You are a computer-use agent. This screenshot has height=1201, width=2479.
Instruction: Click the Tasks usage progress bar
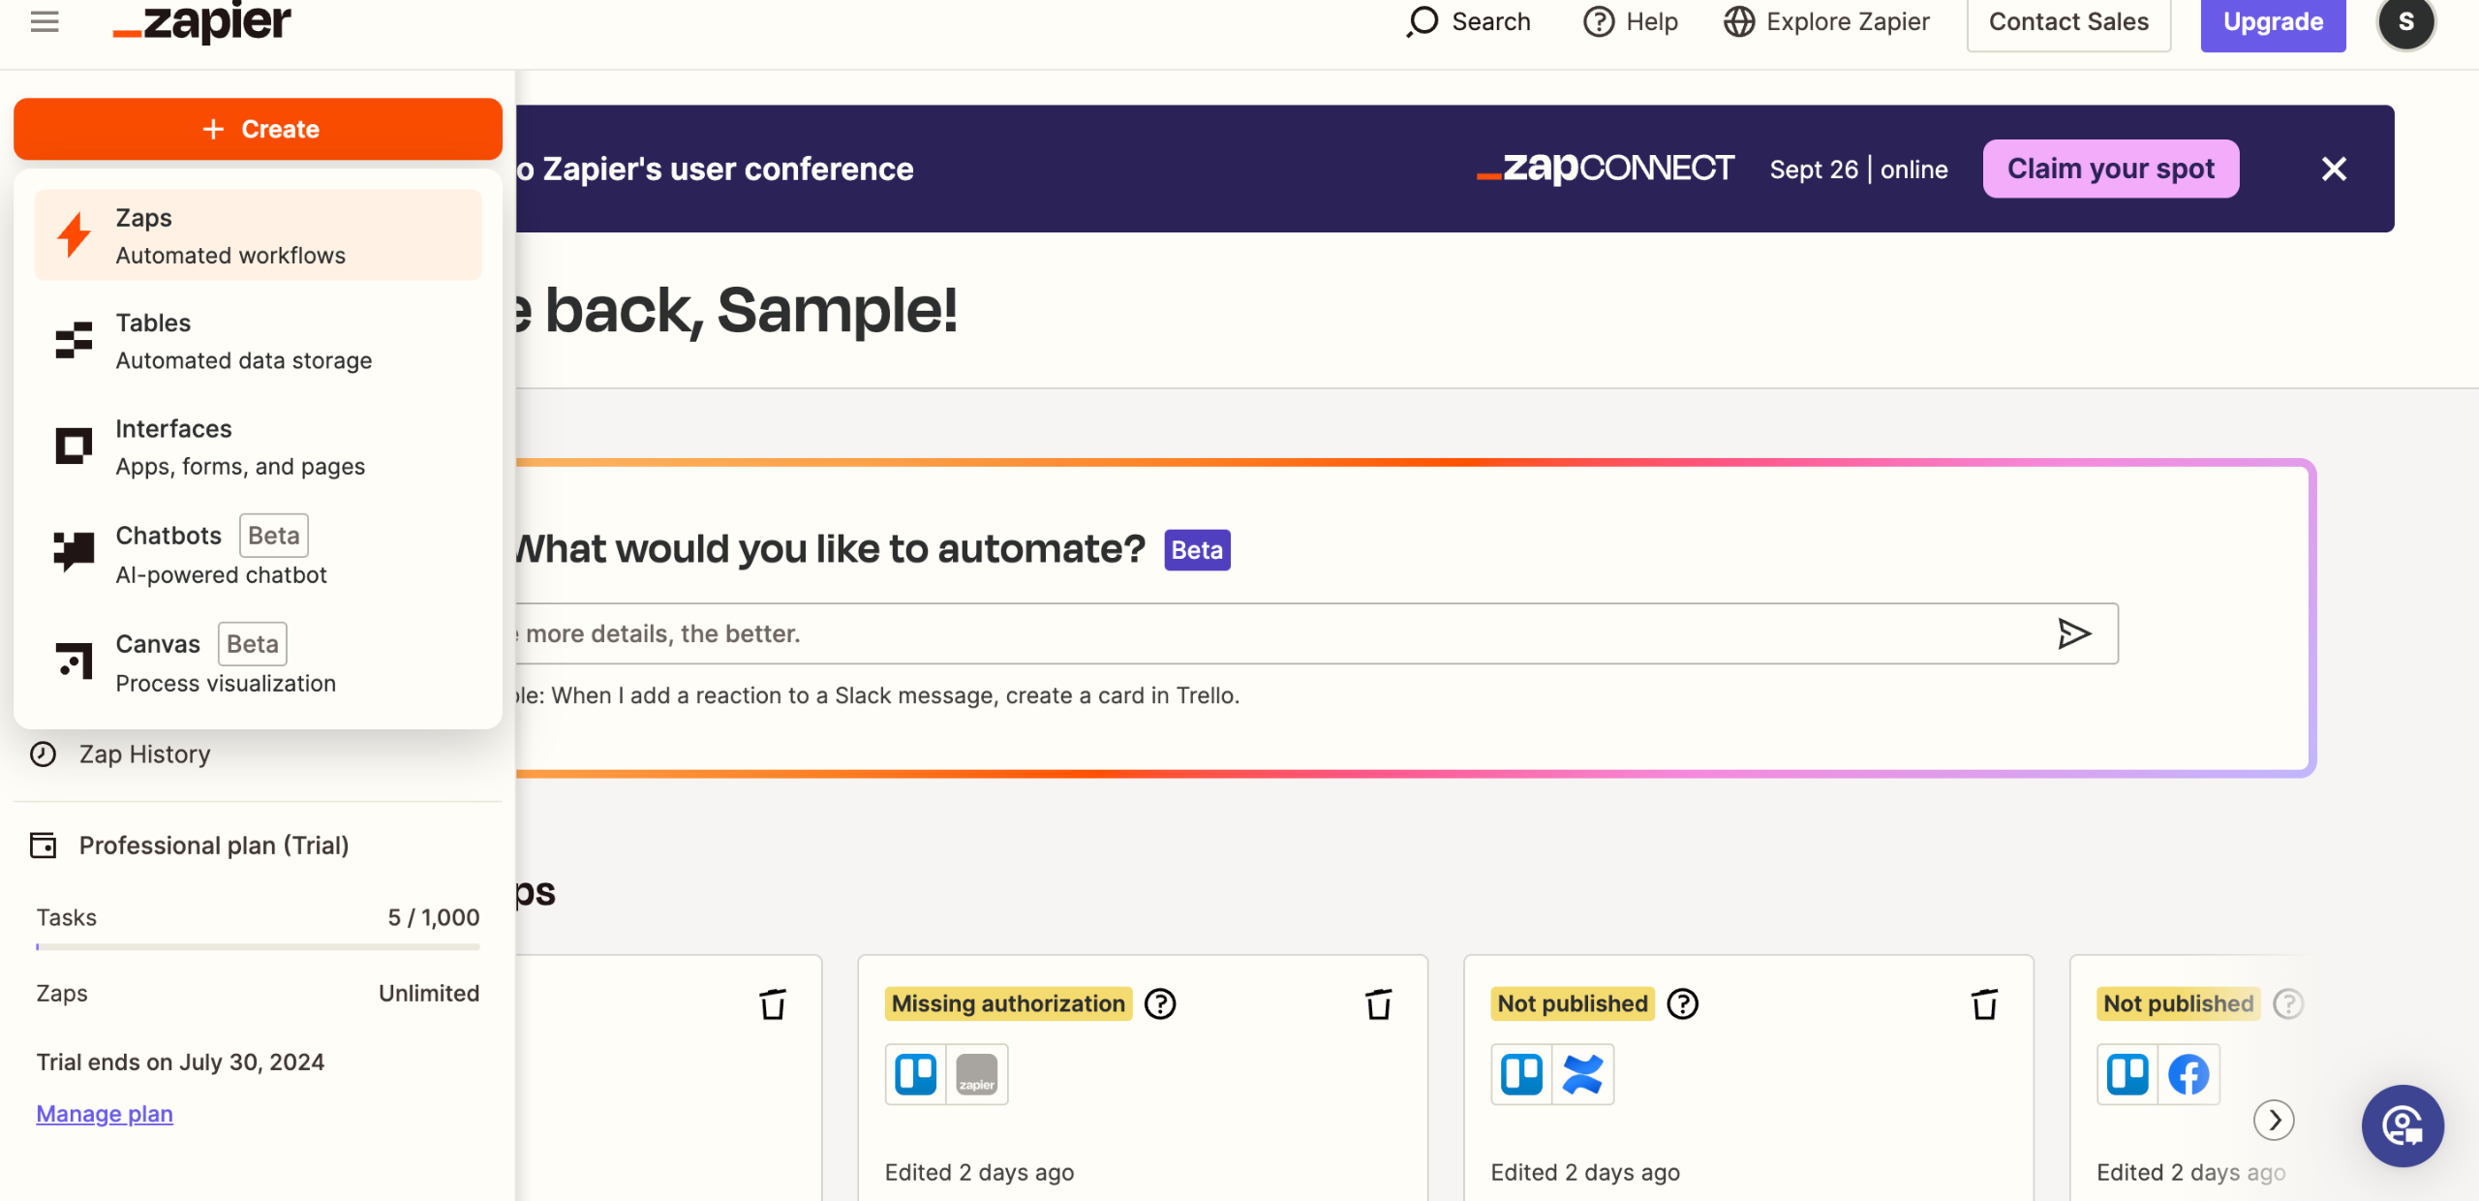[x=258, y=946]
